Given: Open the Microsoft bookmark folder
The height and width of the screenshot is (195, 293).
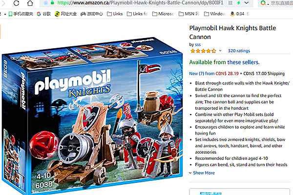Looking at the screenshot, I should [163, 14].
